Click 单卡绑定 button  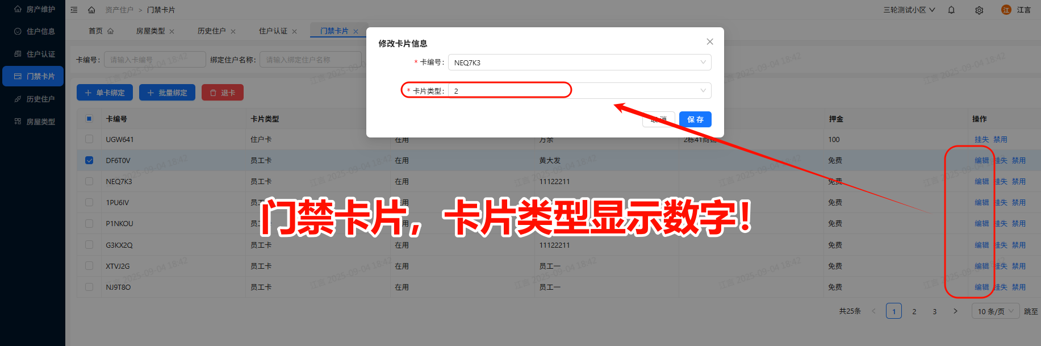coord(104,93)
